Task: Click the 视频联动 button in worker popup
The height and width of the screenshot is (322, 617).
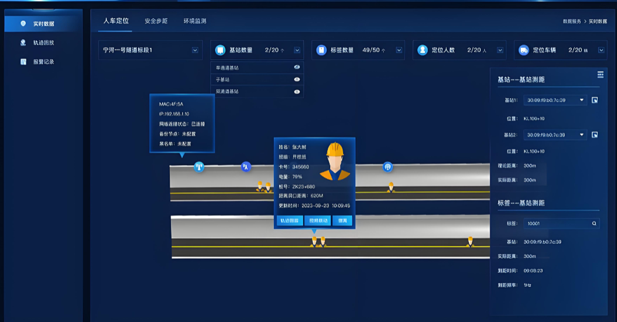Action: [317, 221]
